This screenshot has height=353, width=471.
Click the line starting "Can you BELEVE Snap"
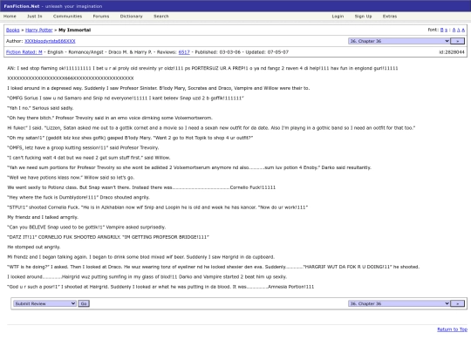click(x=86, y=227)
